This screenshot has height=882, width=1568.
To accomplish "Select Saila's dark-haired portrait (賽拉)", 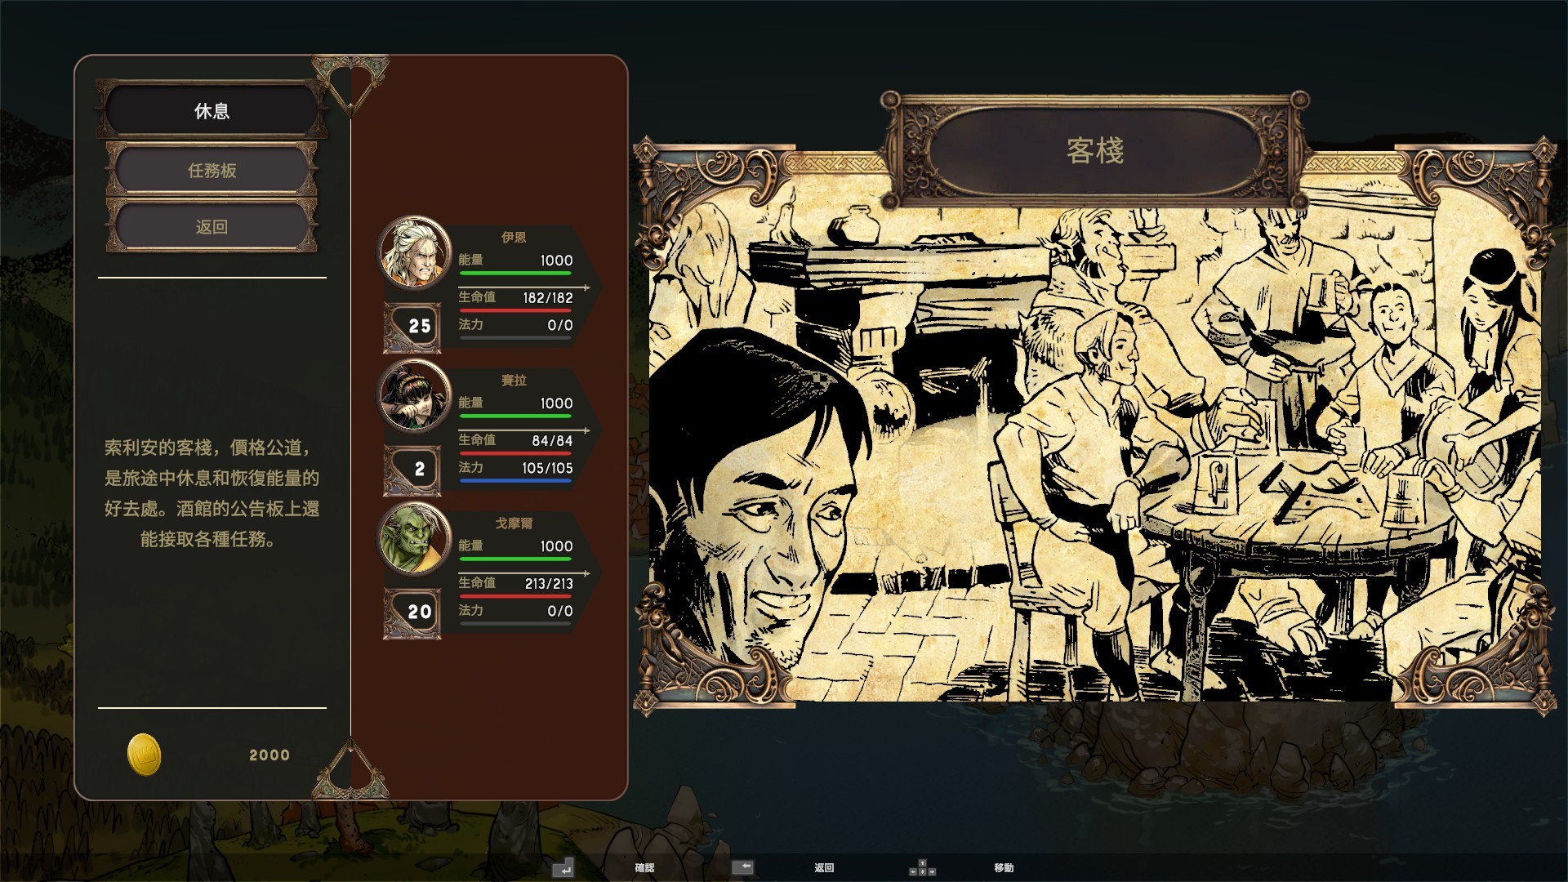I will [x=415, y=396].
